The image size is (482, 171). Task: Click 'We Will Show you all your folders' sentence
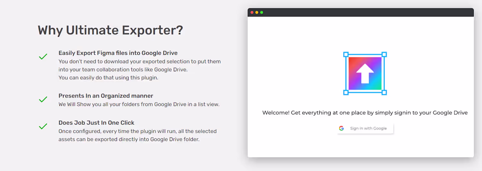tap(139, 105)
